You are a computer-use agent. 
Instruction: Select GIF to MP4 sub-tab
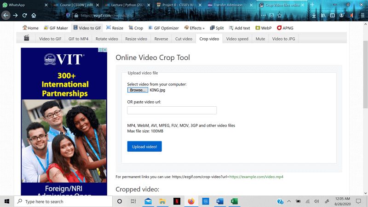pos(78,39)
